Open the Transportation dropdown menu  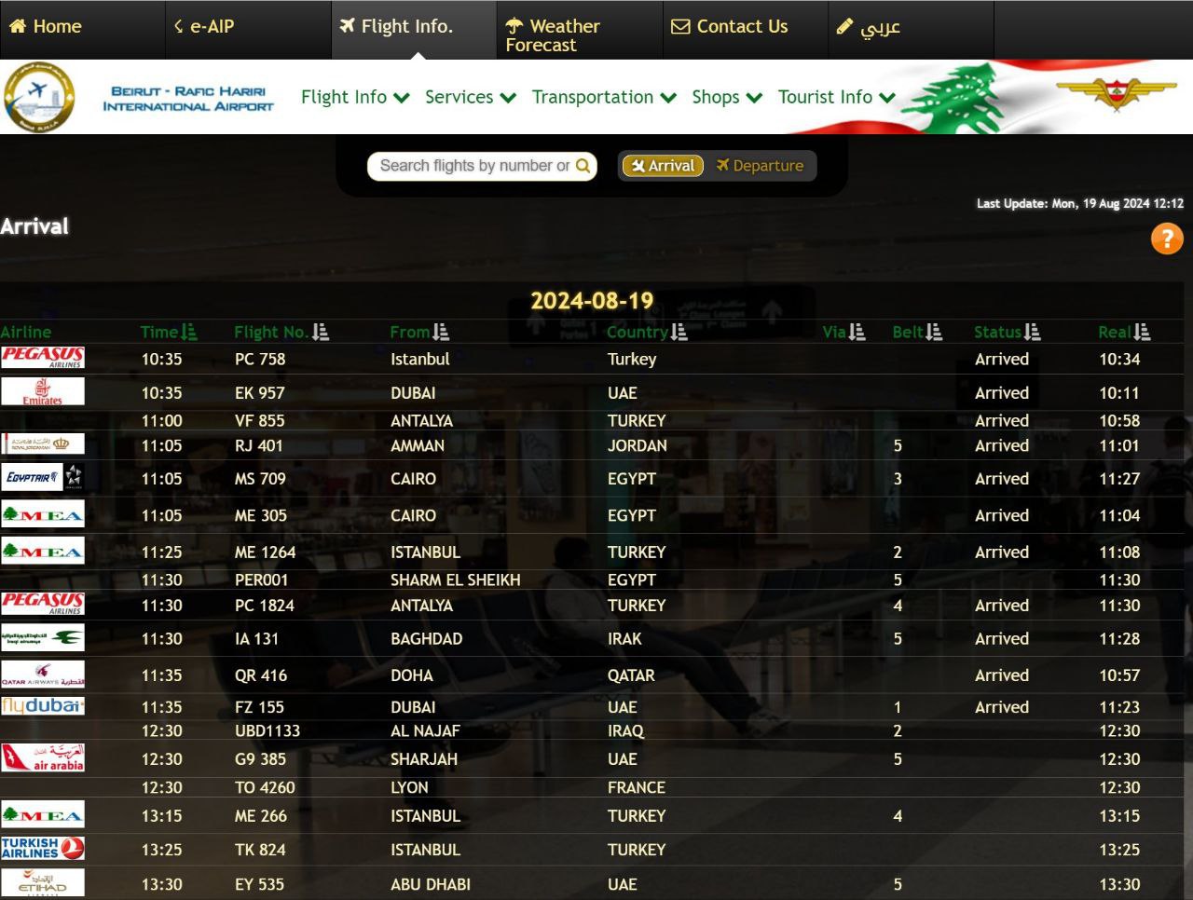tap(603, 97)
